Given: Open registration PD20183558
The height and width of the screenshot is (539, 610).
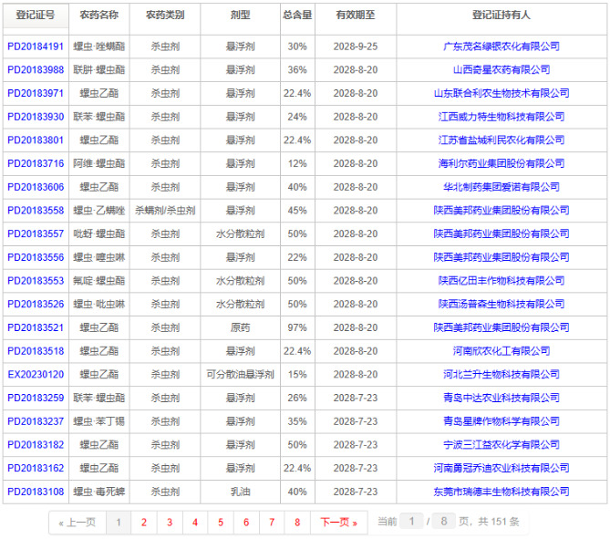Looking at the screenshot, I should point(36,210).
